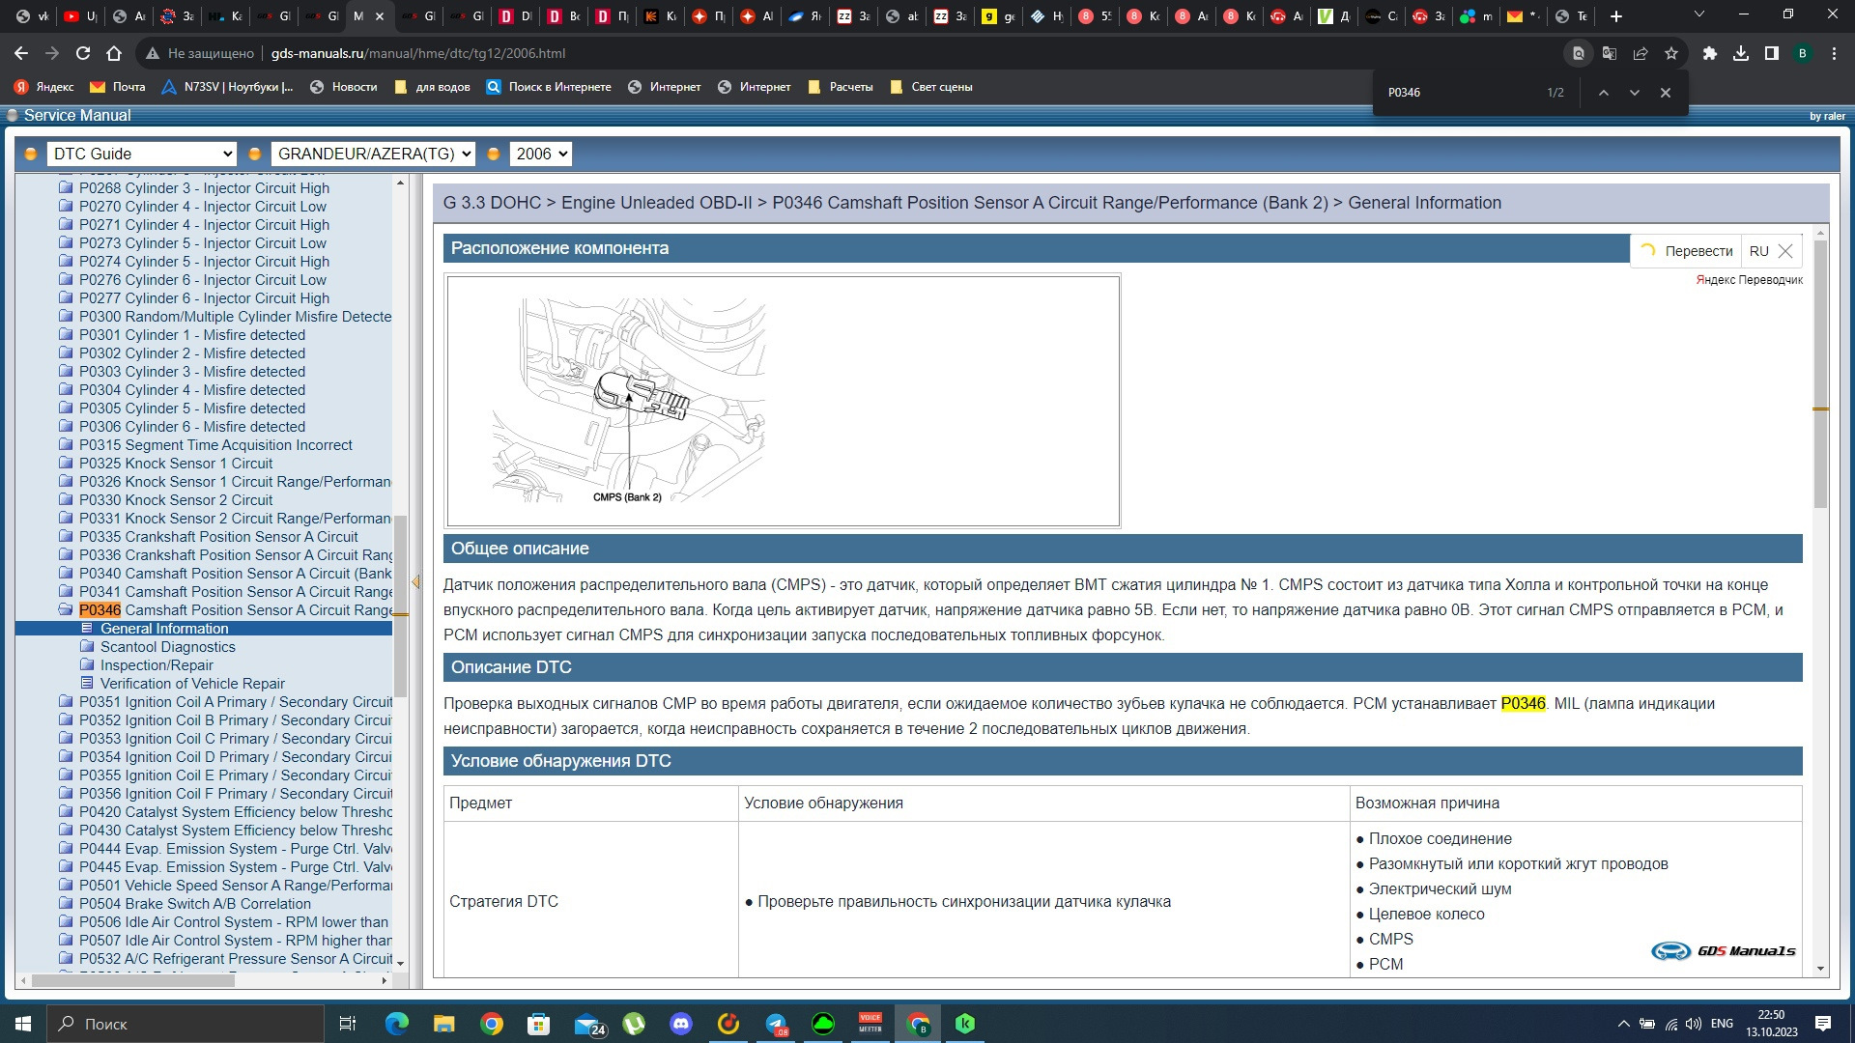Collapse the P0346 tree folder

point(66,610)
